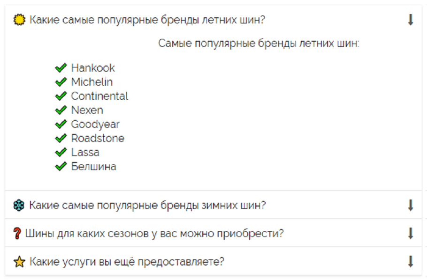Viewport: 427px width, 280px height.
Task: Click the sun icon next to summer tires question
Action: [19, 18]
